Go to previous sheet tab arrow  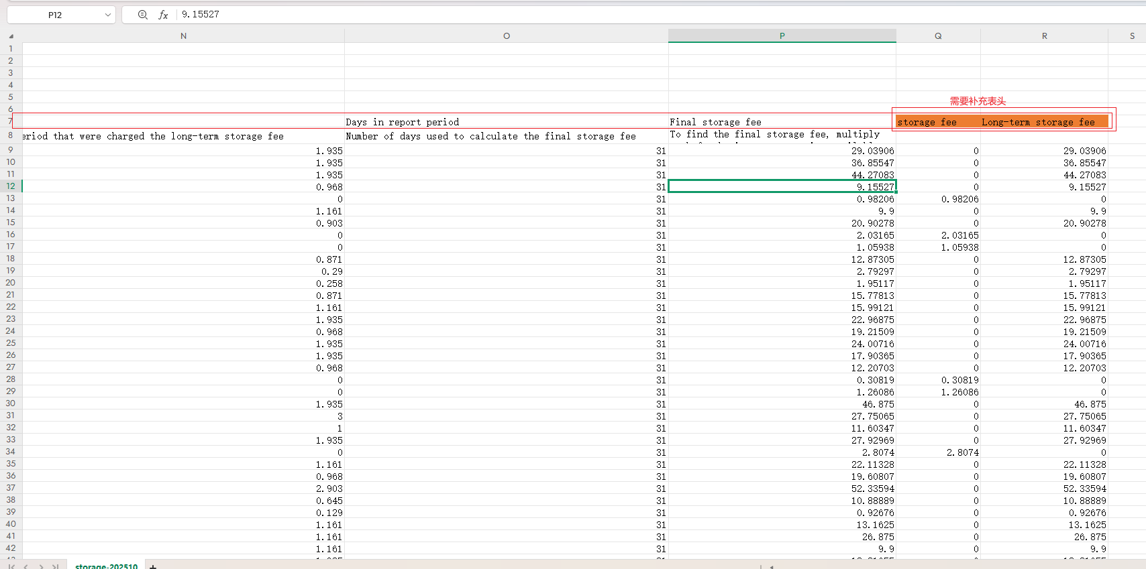pos(26,566)
